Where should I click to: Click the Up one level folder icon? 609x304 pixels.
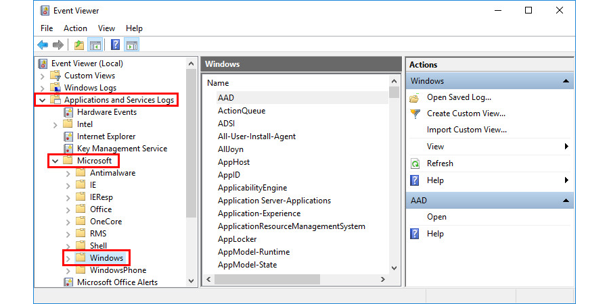[79, 45]
